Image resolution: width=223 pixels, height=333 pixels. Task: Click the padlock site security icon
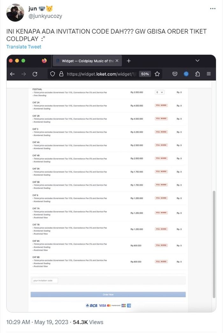coord(61,74)
